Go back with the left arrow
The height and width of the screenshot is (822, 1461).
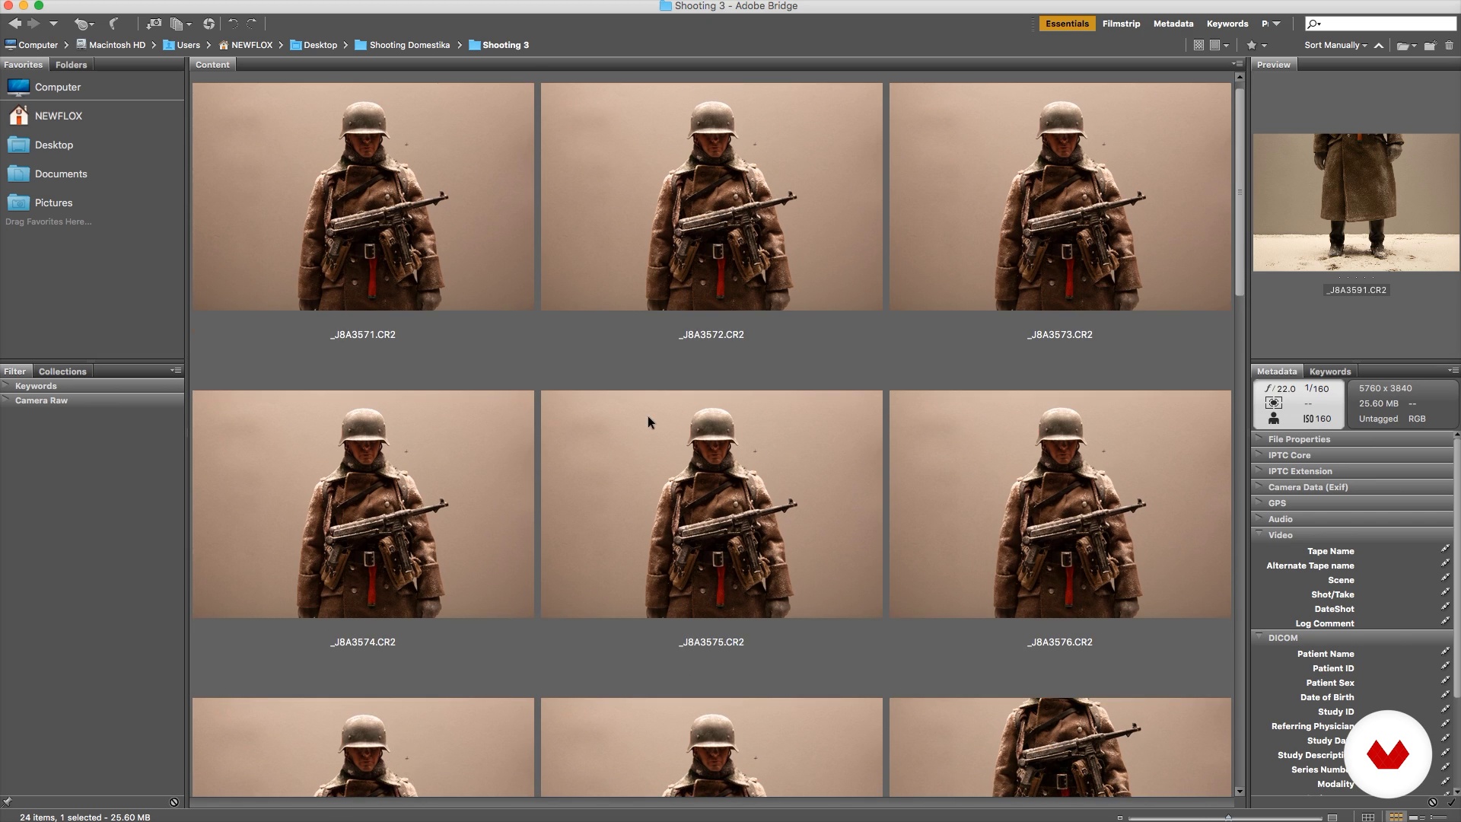point(14,24)
